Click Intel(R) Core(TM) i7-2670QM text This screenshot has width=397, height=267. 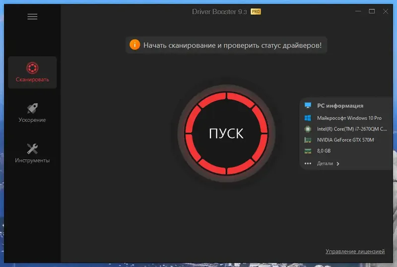point(352,129)
